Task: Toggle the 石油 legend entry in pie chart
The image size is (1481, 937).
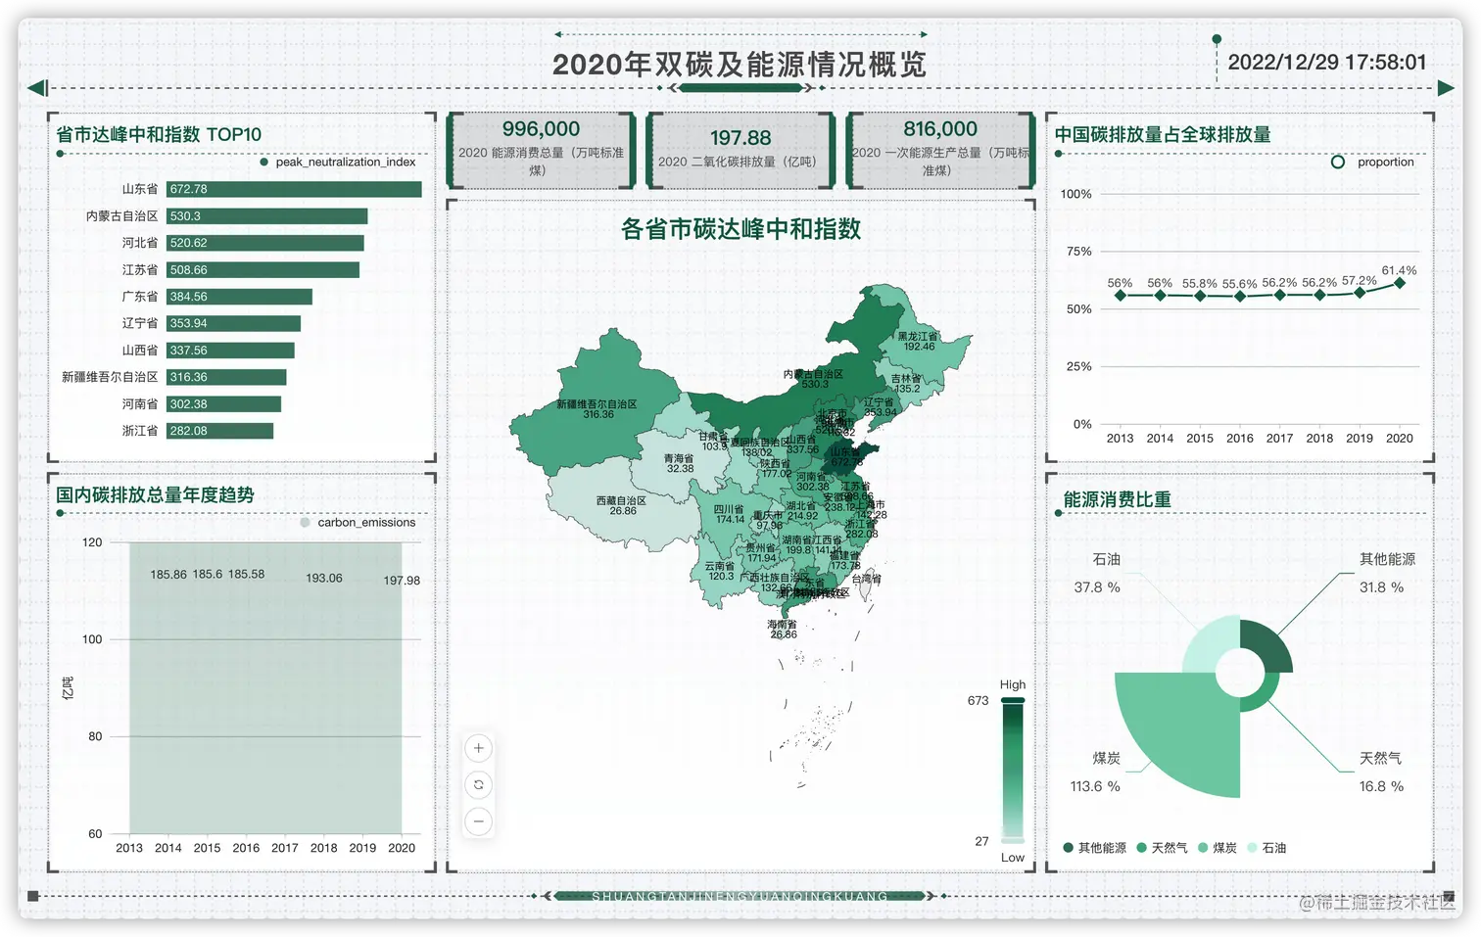Action: (1266, 847)
